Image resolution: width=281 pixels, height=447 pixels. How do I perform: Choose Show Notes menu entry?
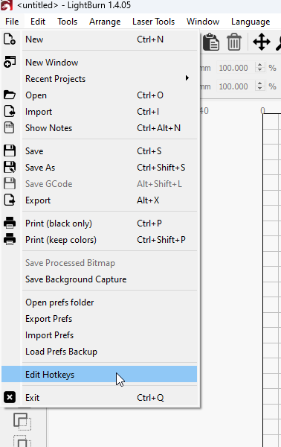(100, 127)
